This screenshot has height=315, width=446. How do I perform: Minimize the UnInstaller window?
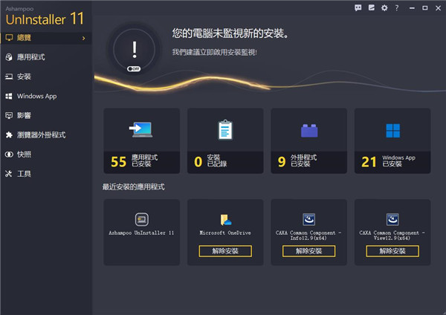point(412,8)
